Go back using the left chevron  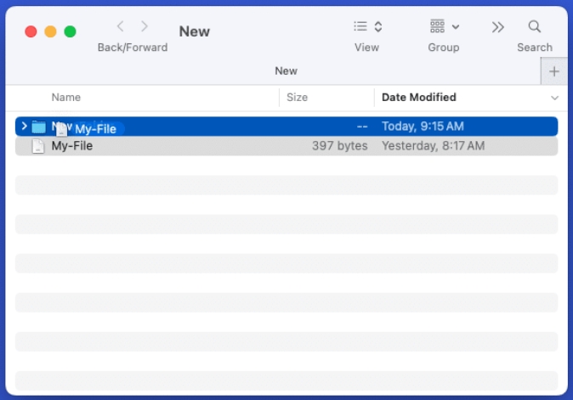(121, 27)
